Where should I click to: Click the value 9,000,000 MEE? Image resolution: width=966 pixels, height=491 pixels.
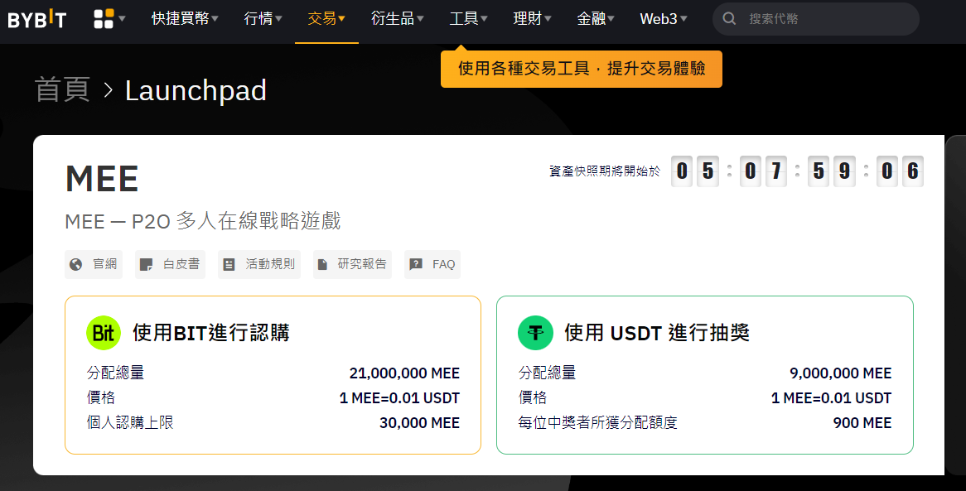tap(840, 373)
